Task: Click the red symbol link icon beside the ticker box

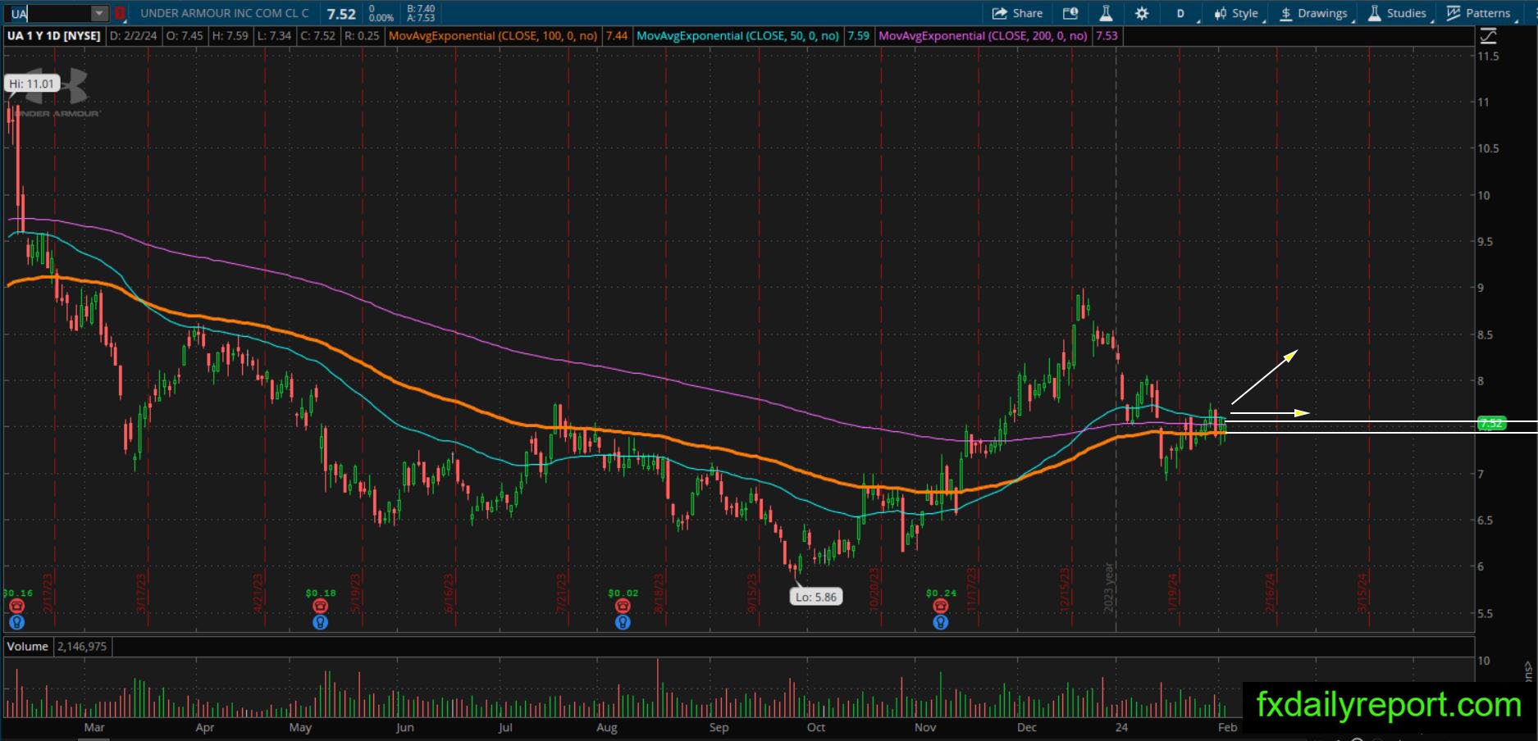Action: point(120,13)
